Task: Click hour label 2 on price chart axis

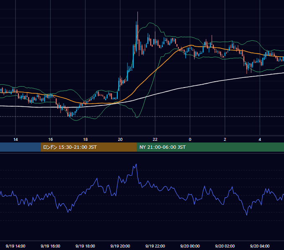Action: pyautogui.click(x=225, y=140)
